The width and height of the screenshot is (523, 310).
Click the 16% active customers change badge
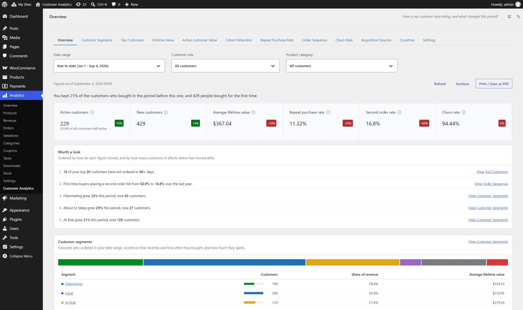(x=119, y=123)
